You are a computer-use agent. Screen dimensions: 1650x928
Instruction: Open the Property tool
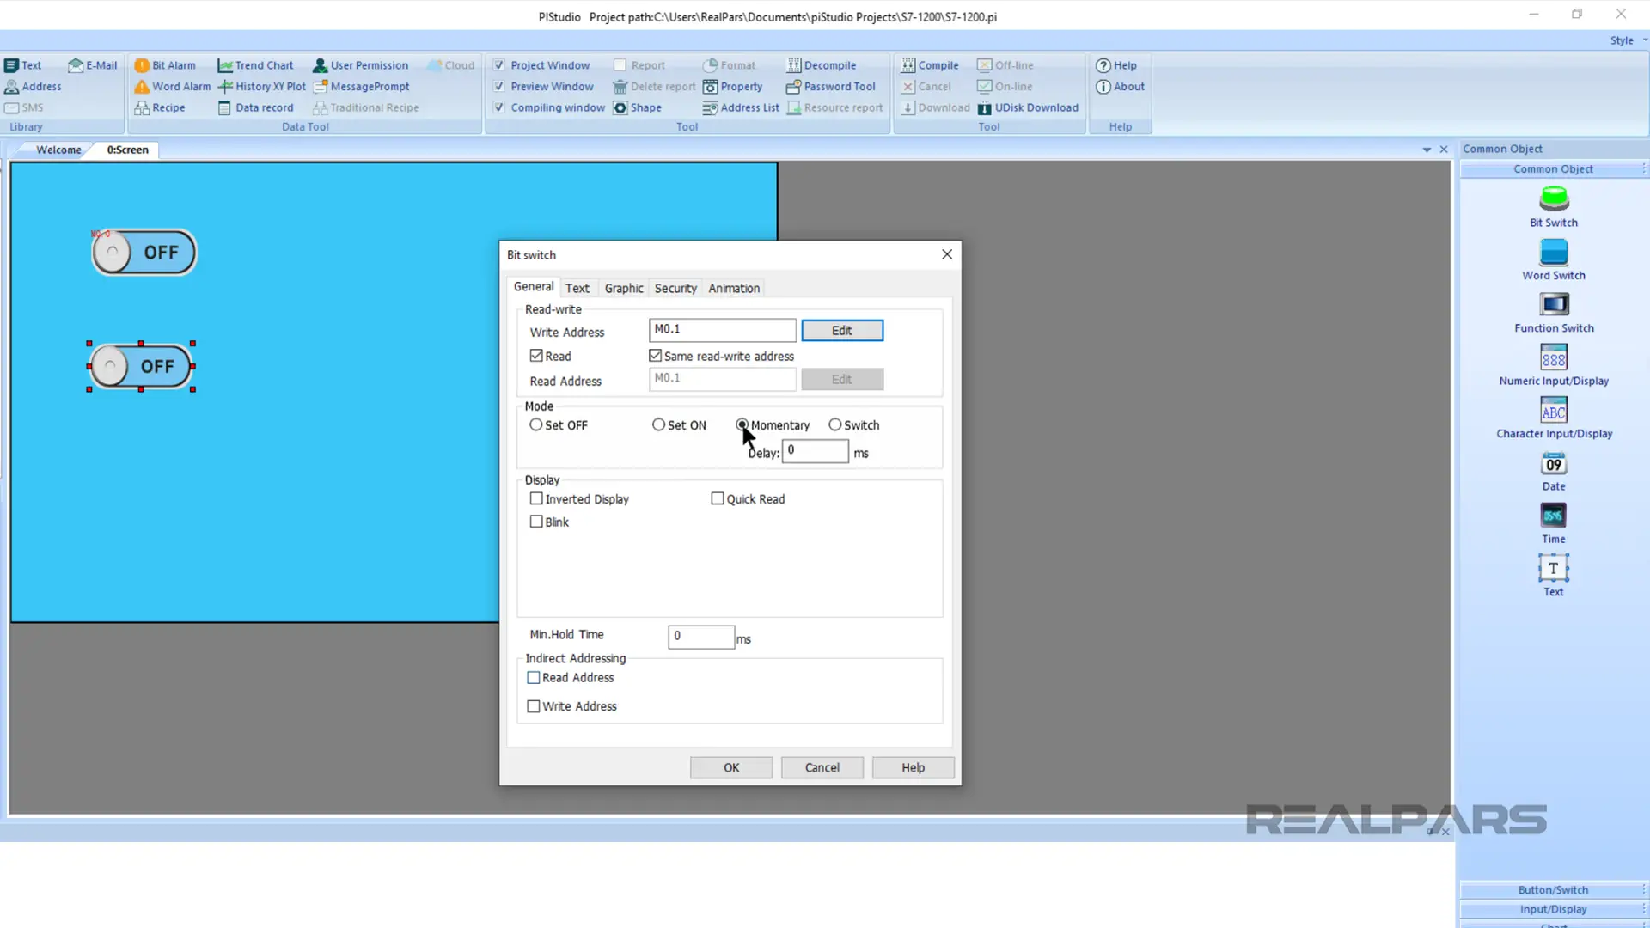732,87
